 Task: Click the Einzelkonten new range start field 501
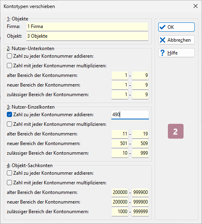[120, 143]
